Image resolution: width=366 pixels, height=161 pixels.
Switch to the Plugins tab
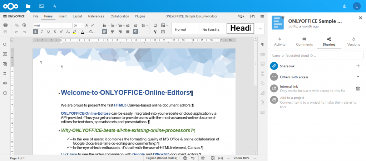pos(140,16)
